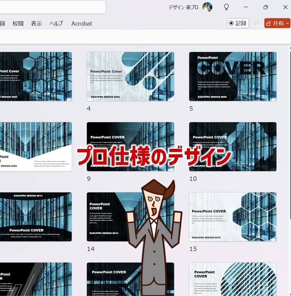Click the 記録 button

click(238, 23)
